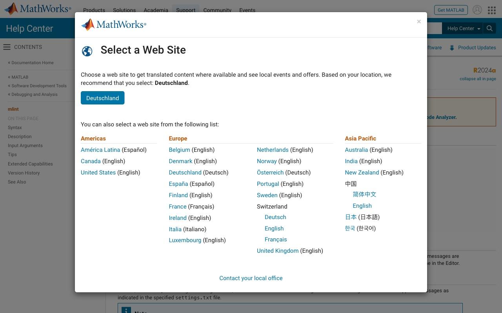Pick the Sweden site
Screen dimensions: 502x313
click(x=267, y=195)
